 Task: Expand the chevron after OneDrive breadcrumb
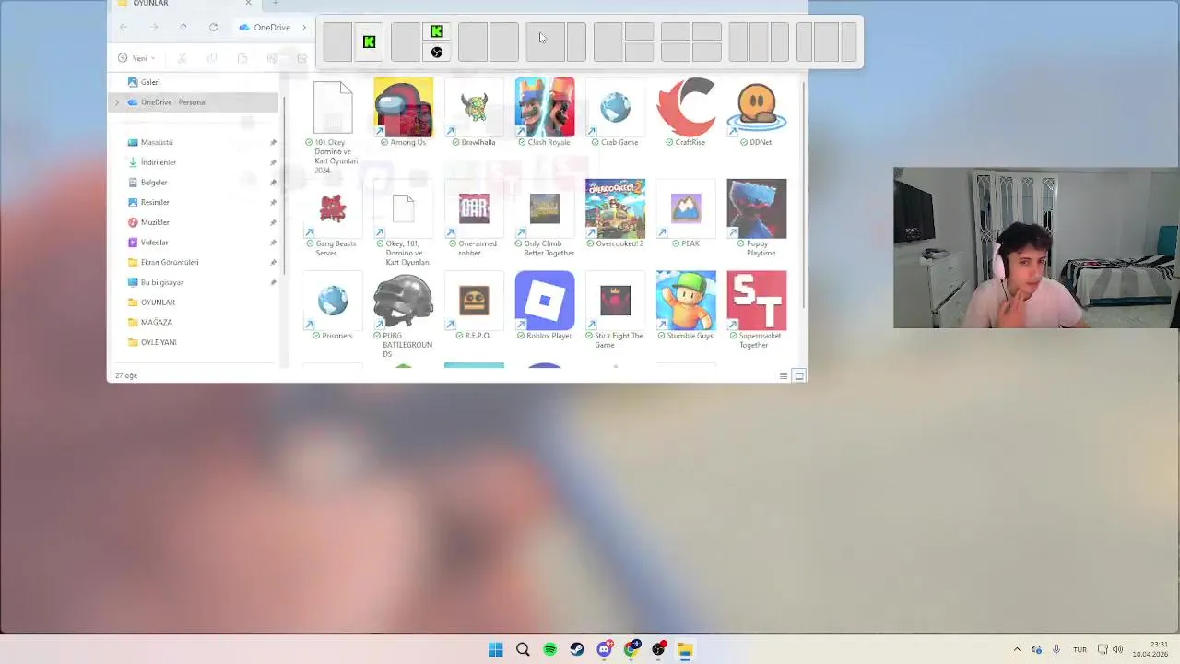click(x=304, y=27)
